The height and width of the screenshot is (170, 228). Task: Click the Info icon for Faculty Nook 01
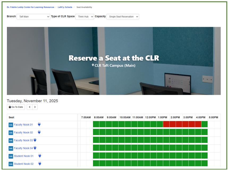(x=11, y=125)
